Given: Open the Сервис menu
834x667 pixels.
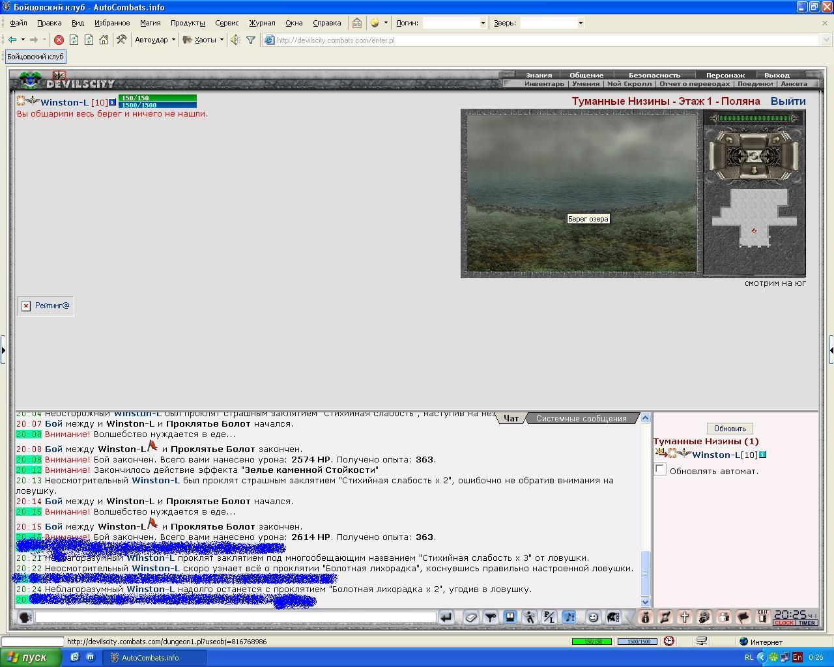Looking at the screenshot, I should pyautogui.click(x=227, y=23).
